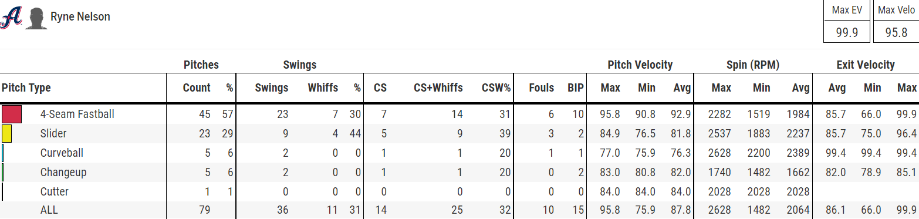Select the red 4-Seam Fastball swatch

(12, 114)
